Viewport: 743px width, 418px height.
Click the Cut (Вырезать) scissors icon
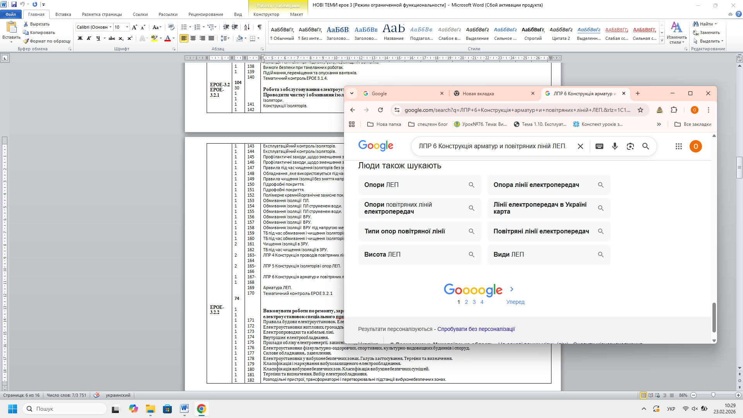tap(26, 24)
